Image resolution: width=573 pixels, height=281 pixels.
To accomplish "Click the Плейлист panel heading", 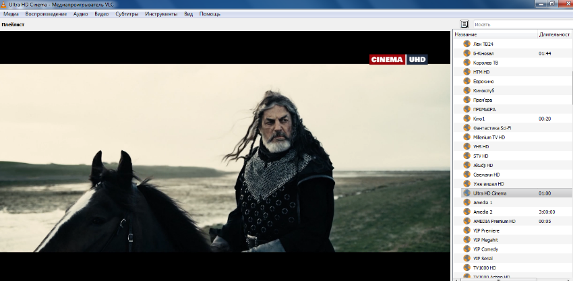I will point(13,24).
